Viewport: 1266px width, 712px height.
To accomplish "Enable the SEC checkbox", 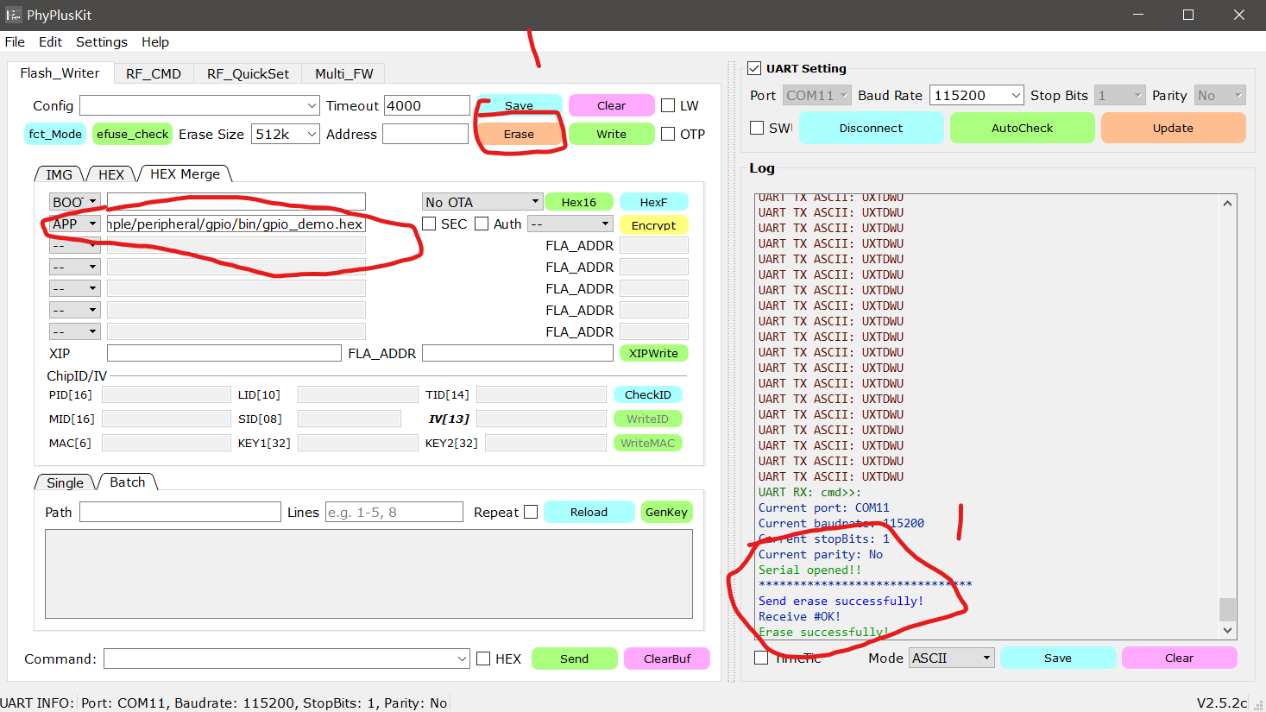I will (429, 224).
